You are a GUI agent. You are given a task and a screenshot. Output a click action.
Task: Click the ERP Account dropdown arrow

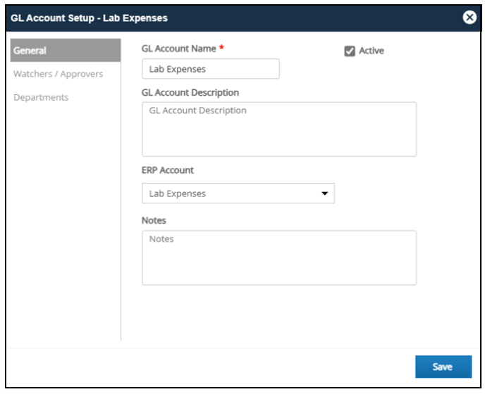pos(324,193)
